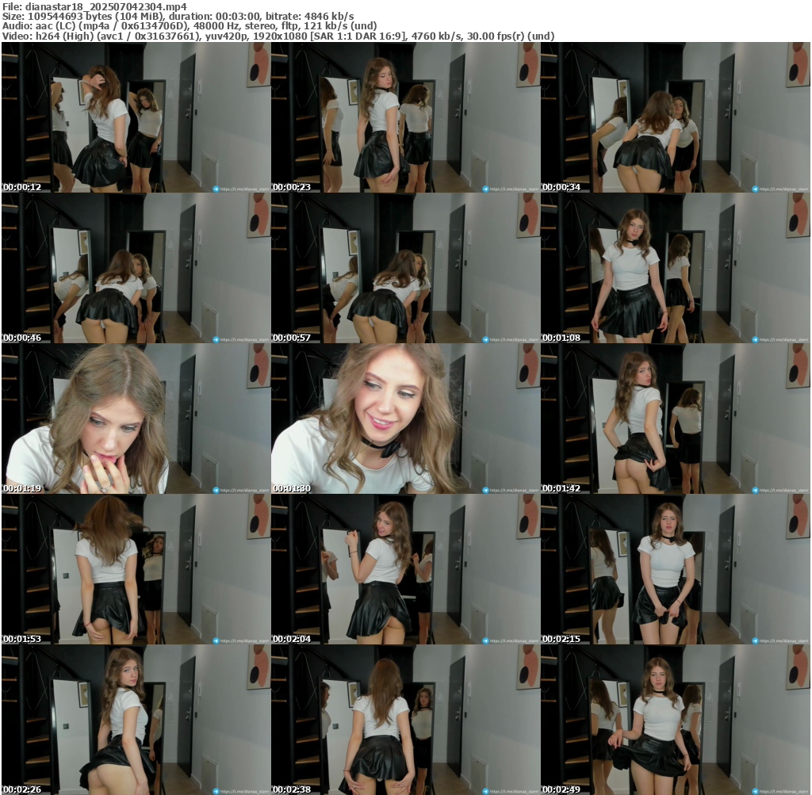Click the Telegram icon in the 00:00:12 frame
The height and width of the screenshot is (795, 812).
click(x=216, y=189)
